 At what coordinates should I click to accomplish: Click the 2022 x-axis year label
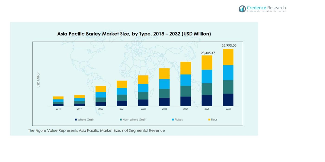click(143, 109)
